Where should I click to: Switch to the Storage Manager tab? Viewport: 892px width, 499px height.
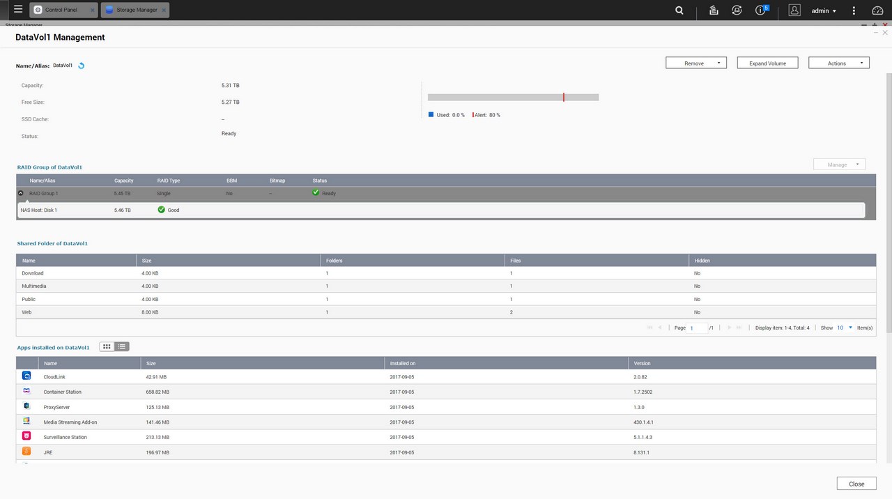point(134,10)
